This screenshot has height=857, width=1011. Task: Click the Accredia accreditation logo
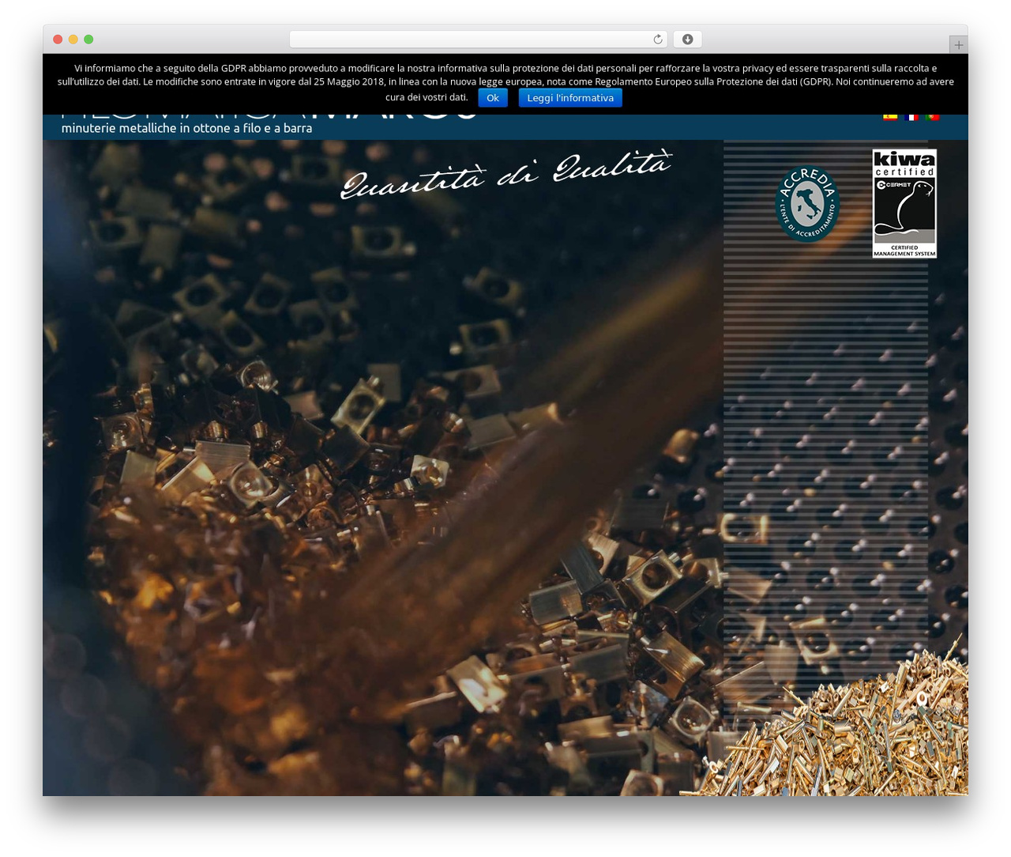pyautogui.click(x=806, y=204)
